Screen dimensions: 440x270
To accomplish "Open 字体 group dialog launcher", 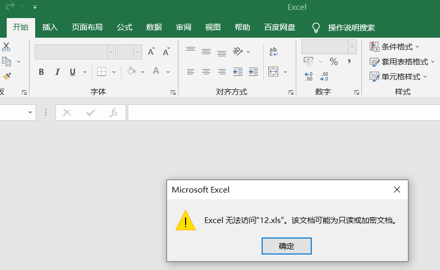I will [x=173, y=92].
